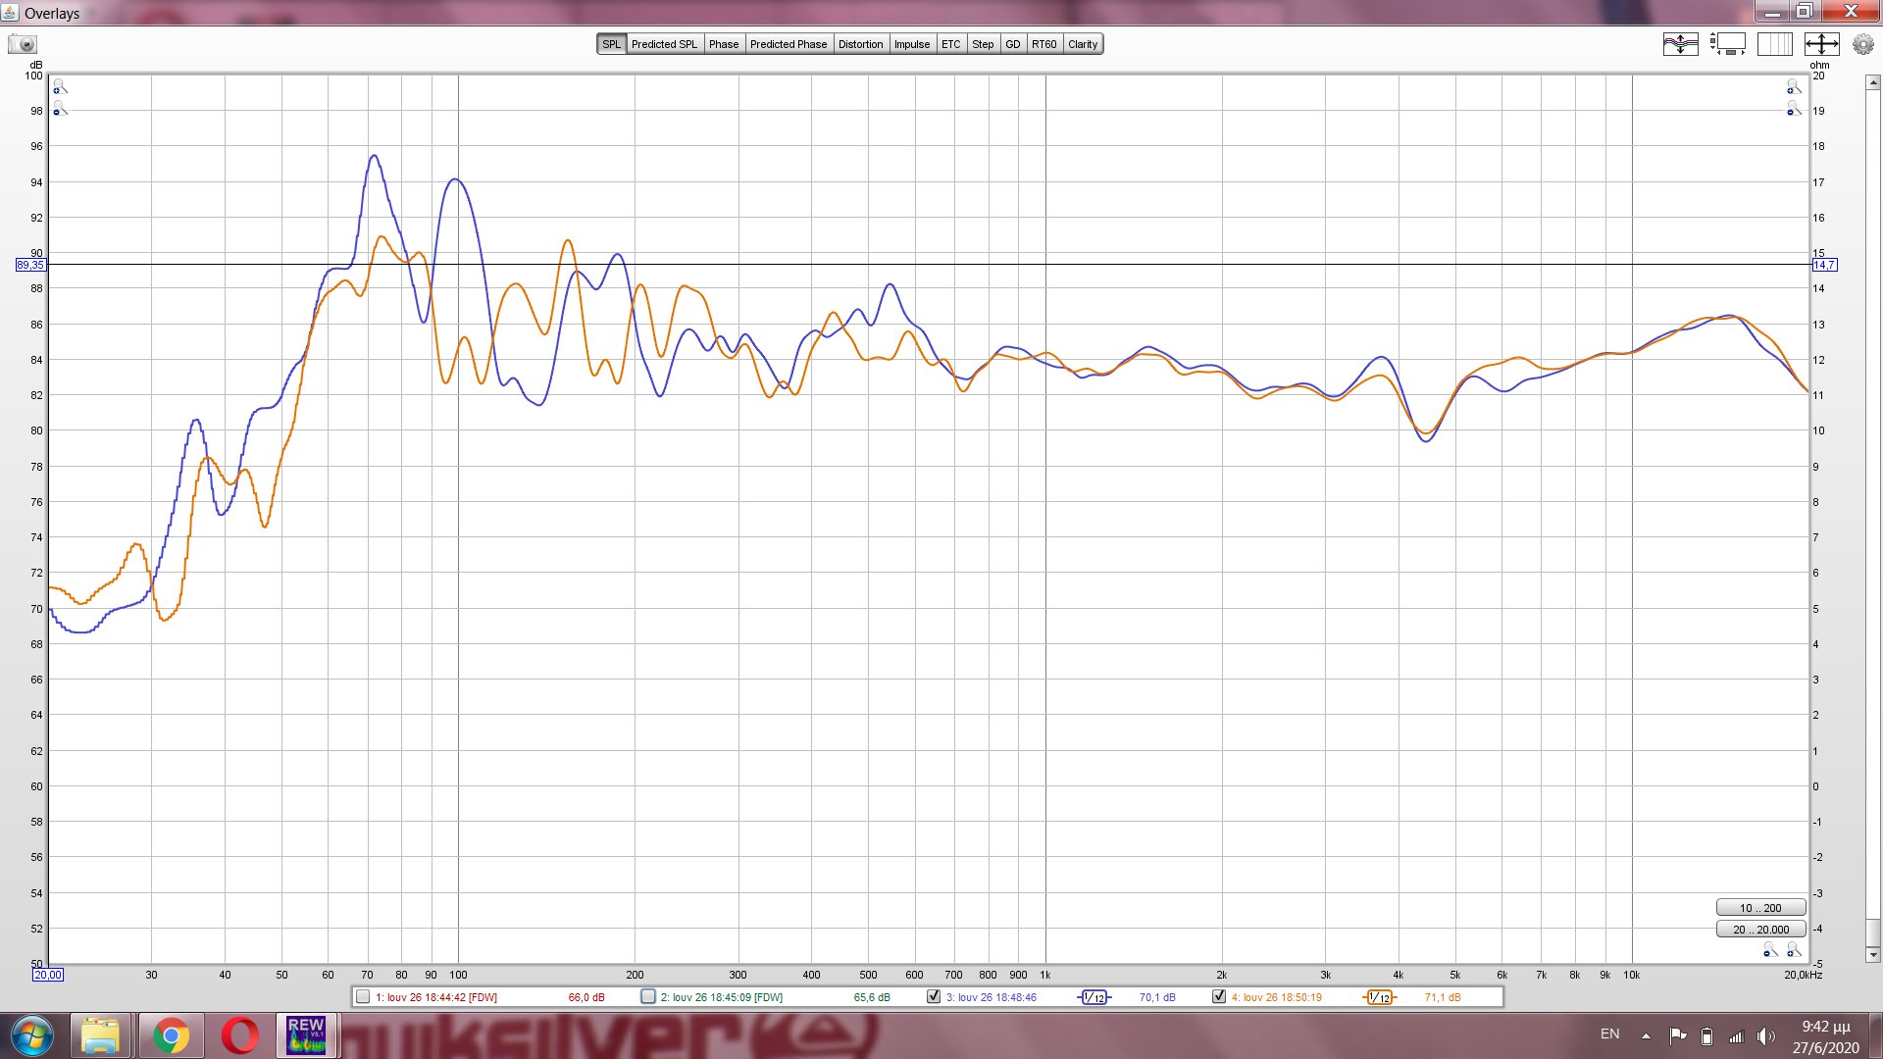1883x1059 pixels.
Task: Switch to the Distortion tab
Action: pos(860,44)
